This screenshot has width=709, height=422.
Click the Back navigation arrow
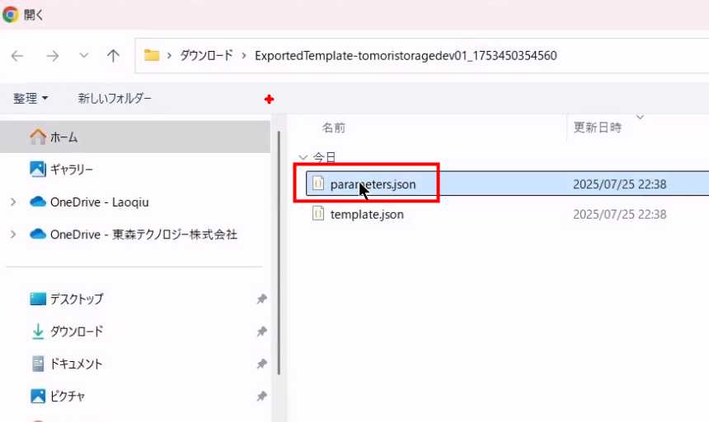click(x=17, y=56)
